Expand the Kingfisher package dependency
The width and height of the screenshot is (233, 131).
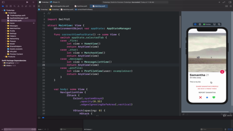pos(3,63)
